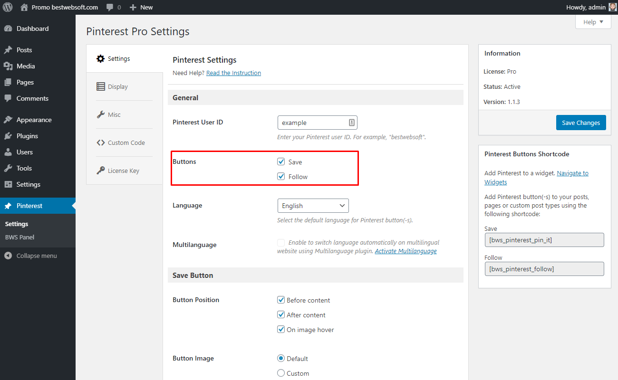The image size is (618, 380).
Task: Click the home icon beside Promo bestwebsoft.com
Action: click(x=24, y=7)
